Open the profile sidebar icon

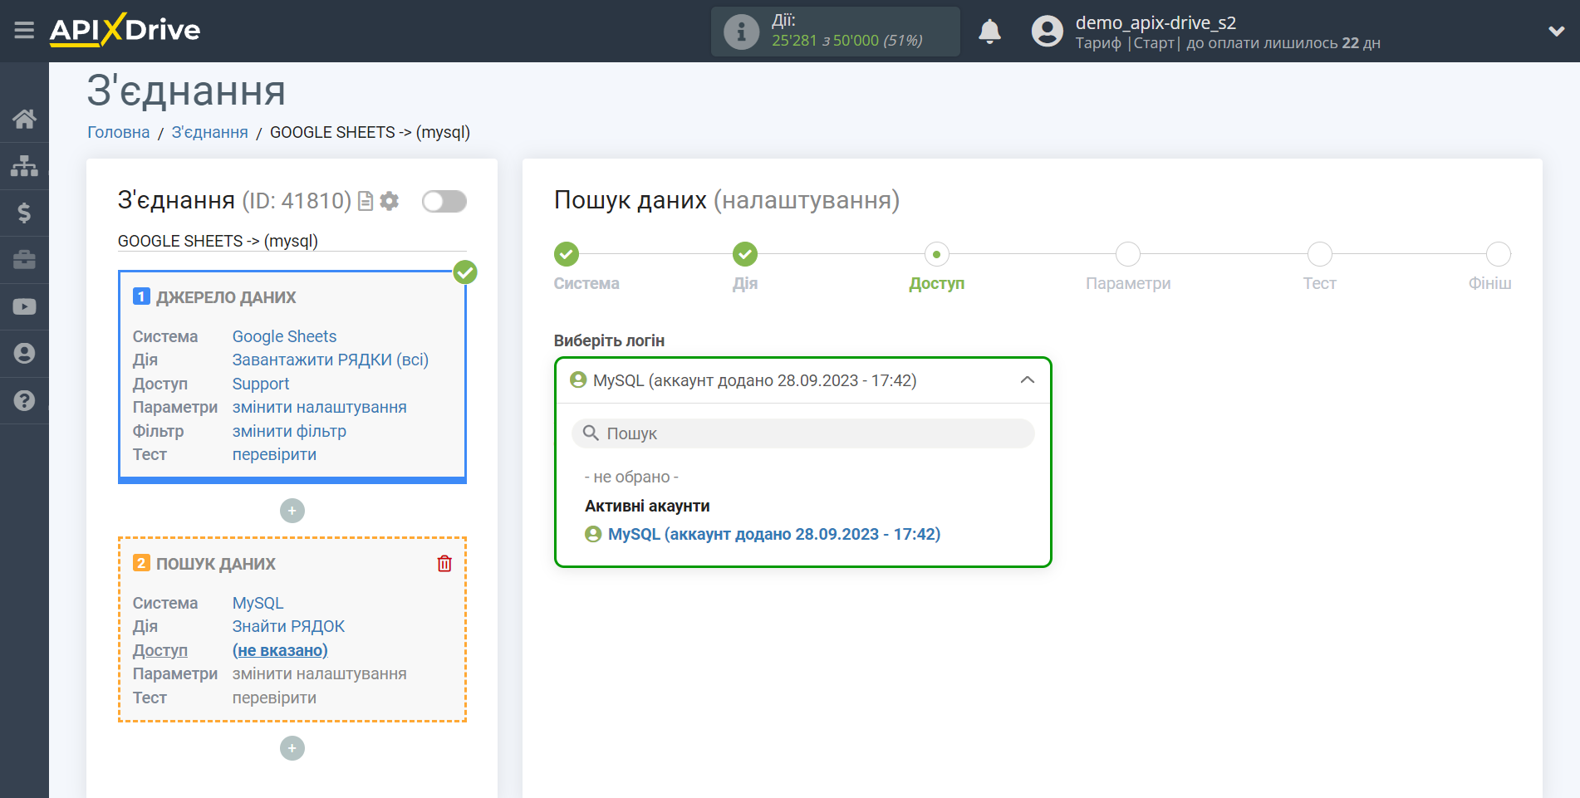[24, 353]
